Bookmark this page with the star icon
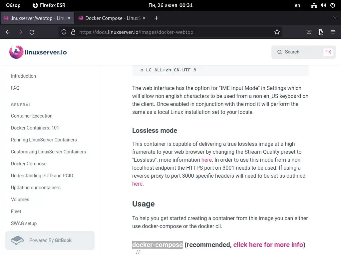The width and height of the screenshot is (341, 255). pyautogui.click(x=277, y=32)
